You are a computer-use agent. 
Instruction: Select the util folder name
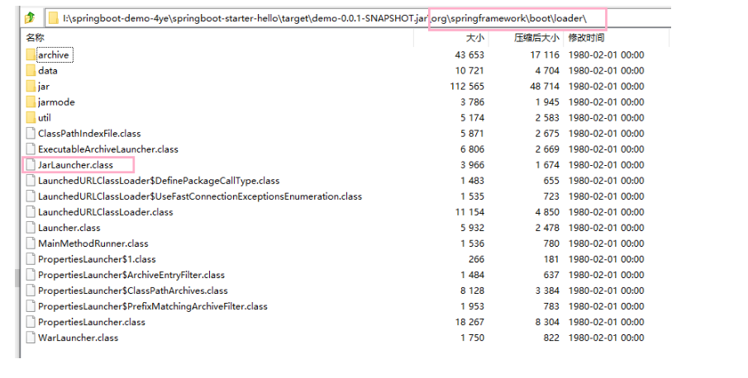point(45,117)
